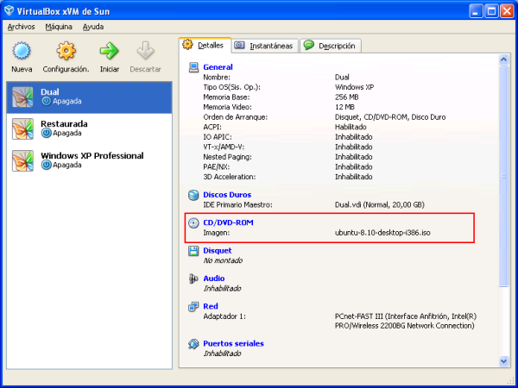Click the Discos Duros section icon
The image size is (518, 388).
[193, 195]
